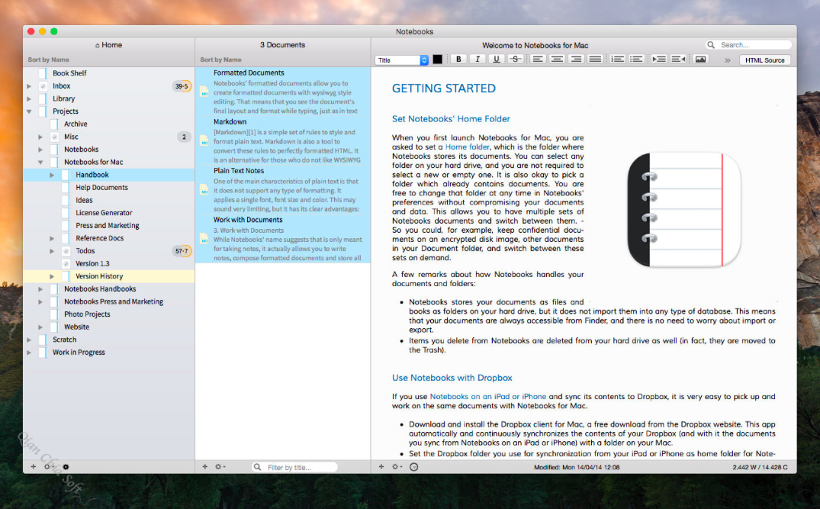The height and width of the screenshot is (509, 820).
Task: Expand the Inbox book
Action: point(29,85)
